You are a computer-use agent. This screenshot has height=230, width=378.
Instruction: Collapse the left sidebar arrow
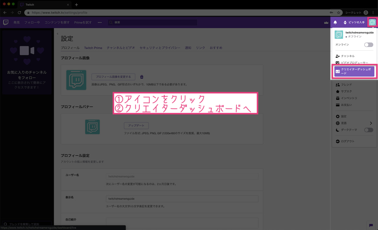pos(57,34)
